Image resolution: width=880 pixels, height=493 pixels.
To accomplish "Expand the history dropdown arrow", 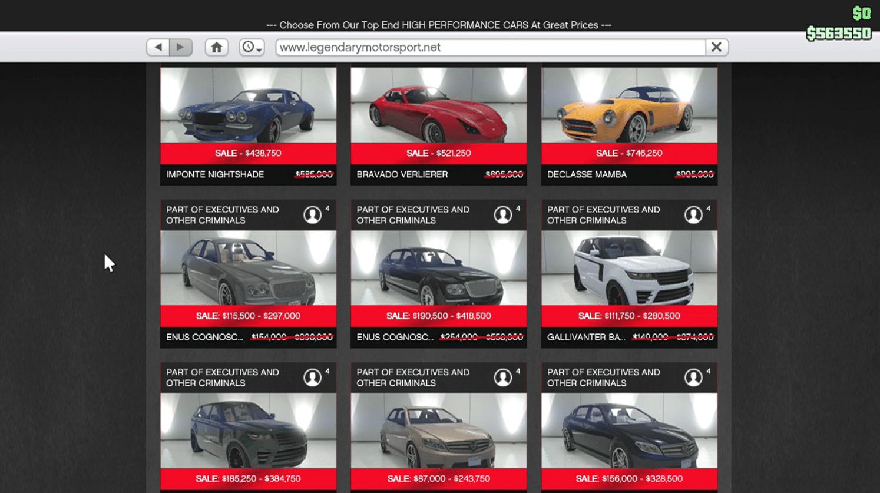I will (x=258, y=49).
